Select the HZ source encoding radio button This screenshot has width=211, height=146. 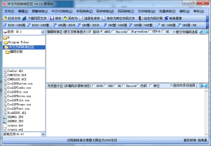point(163,32)
